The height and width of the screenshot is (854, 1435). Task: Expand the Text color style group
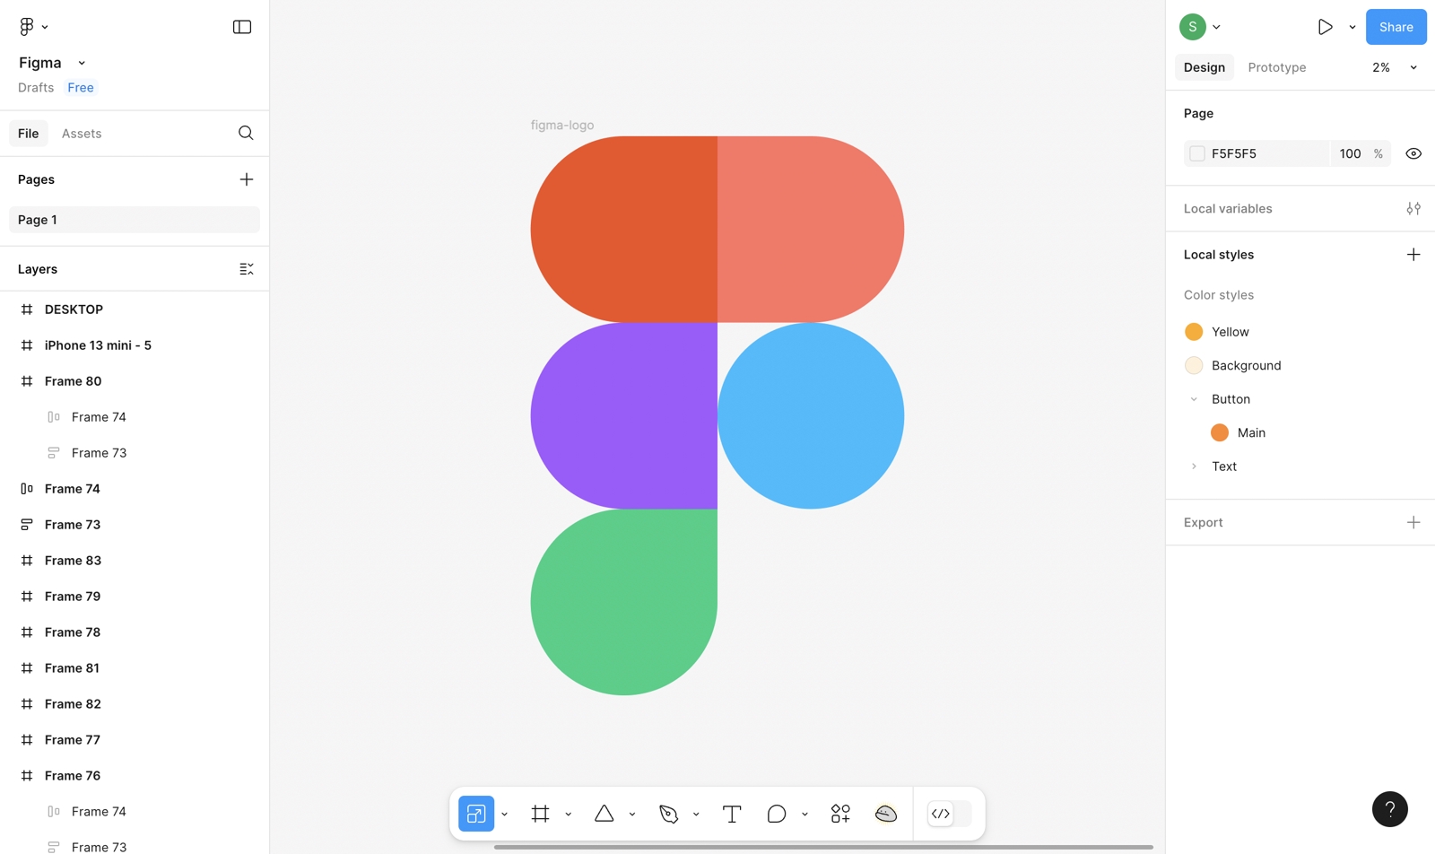1194,466
